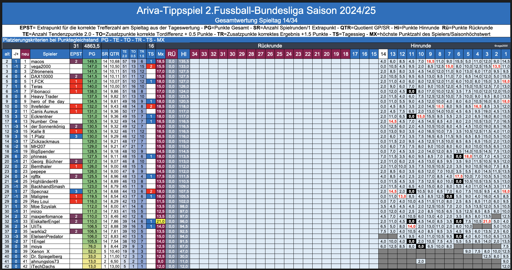Viewport: 512px width, 270px height.
Task: Click the HI value '135,5' for macos
Action: tap(184, 61)
